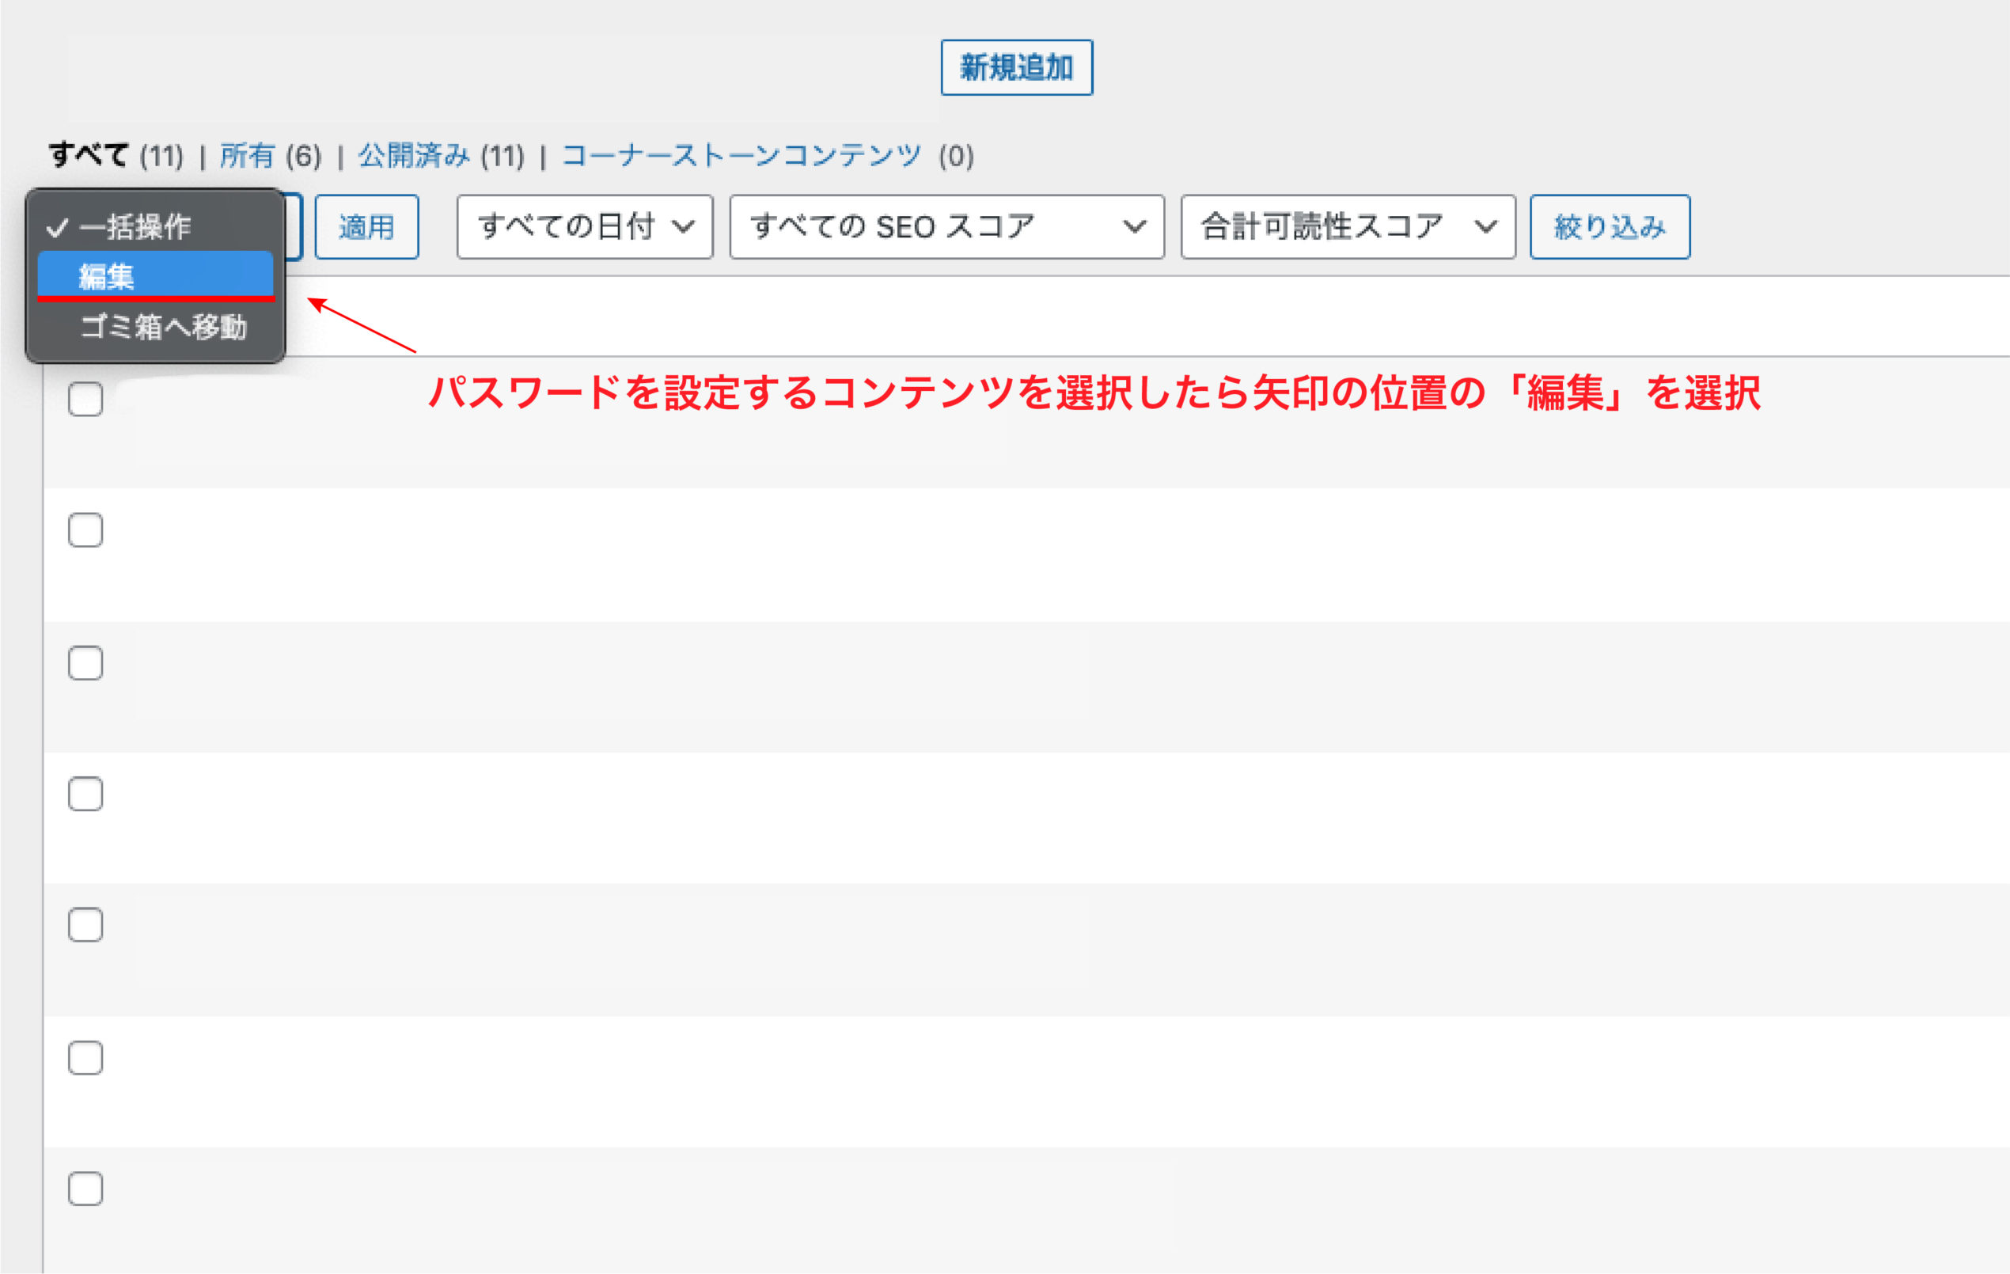The height and width of the screenshot is (1274, 2010).
Task: Open the コーナーストーンコンテンツ filter link
Action: point(741,154)
